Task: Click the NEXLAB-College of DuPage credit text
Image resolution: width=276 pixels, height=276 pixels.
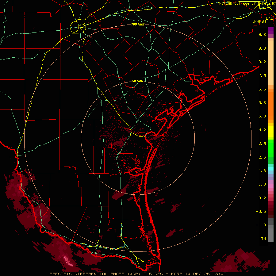Action: pos(247,3)
